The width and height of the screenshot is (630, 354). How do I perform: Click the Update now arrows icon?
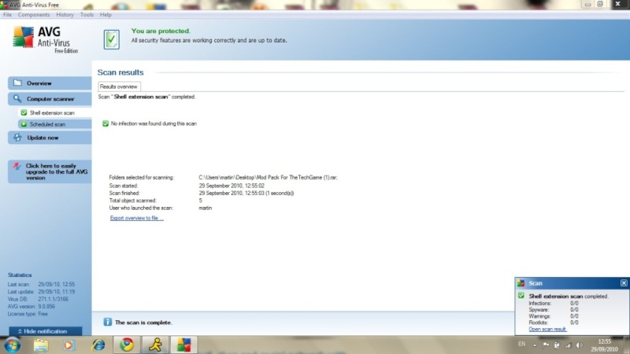17,137
